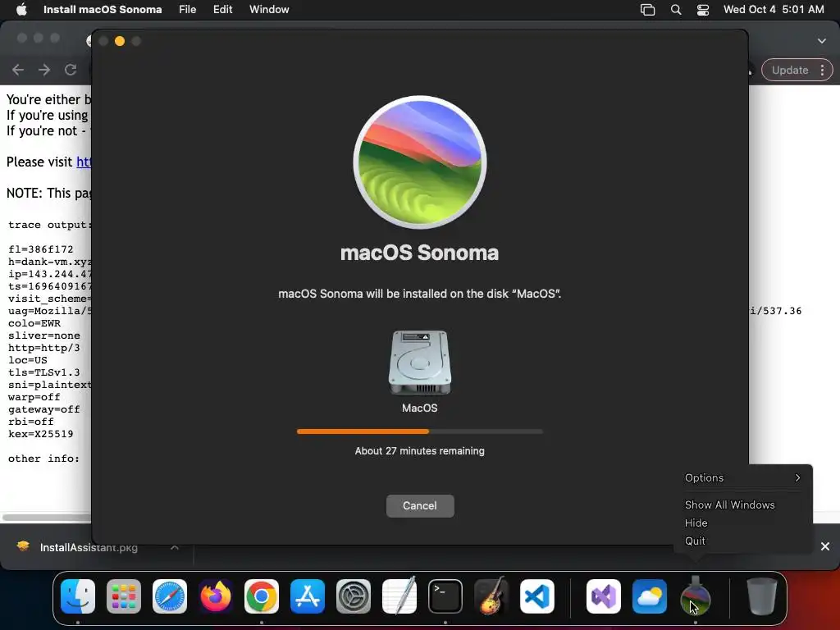The width and height of the screenshot is (840, 630).
Task: Click the installation progress bar
Action: (x=419, y=431)
